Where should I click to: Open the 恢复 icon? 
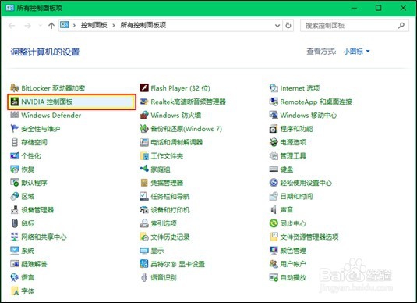point(14,169)
